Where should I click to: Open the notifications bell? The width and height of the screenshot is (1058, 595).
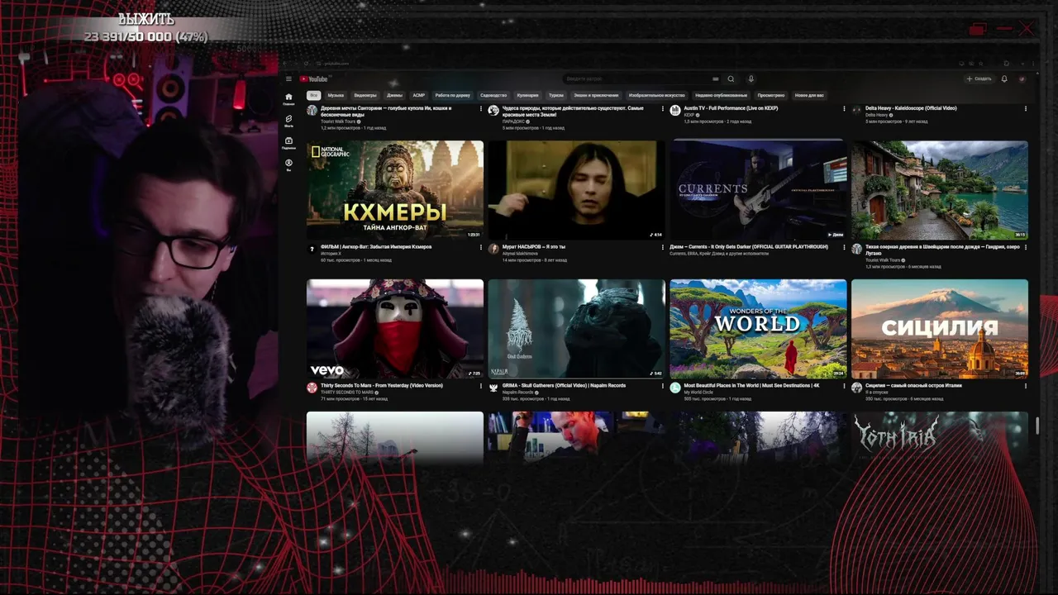1004,79
